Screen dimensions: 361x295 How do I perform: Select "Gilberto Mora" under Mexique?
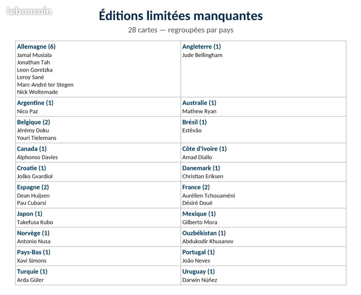[199, 222]
